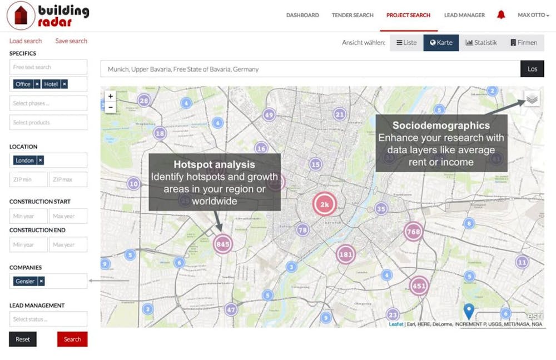Open the MAX OTTO user dropdown

(x=533, y=15)
